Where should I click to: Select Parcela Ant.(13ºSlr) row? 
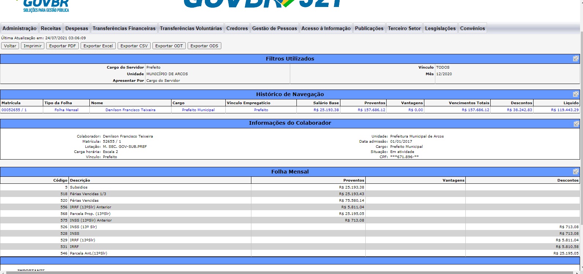290,253
